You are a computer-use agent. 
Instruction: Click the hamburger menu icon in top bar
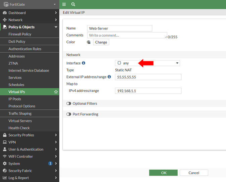click(x=64, y=4)
